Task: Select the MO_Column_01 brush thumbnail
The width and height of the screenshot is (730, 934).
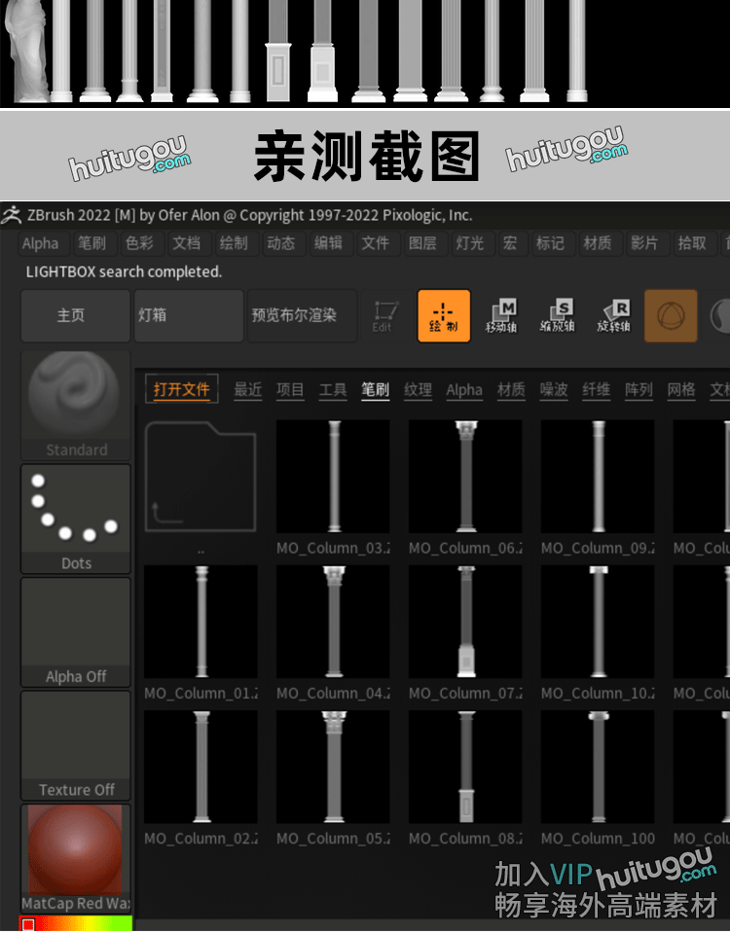Action: point(201,622)
